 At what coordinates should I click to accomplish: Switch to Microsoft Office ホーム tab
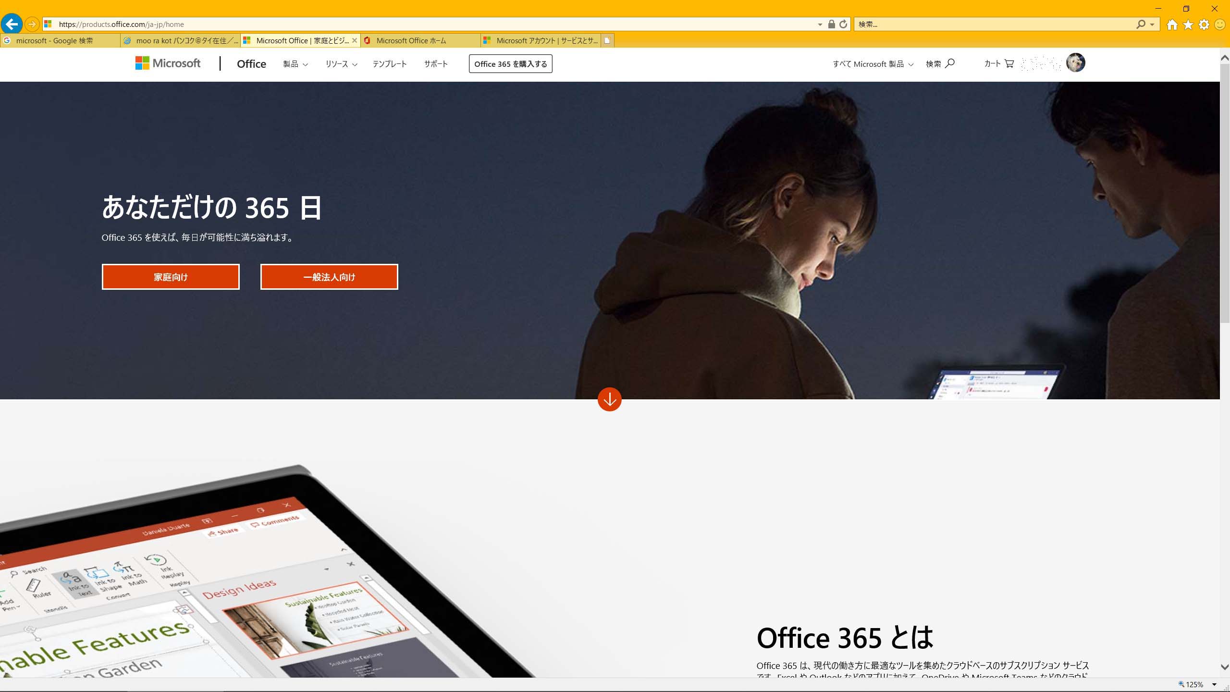tap(420, 40)
